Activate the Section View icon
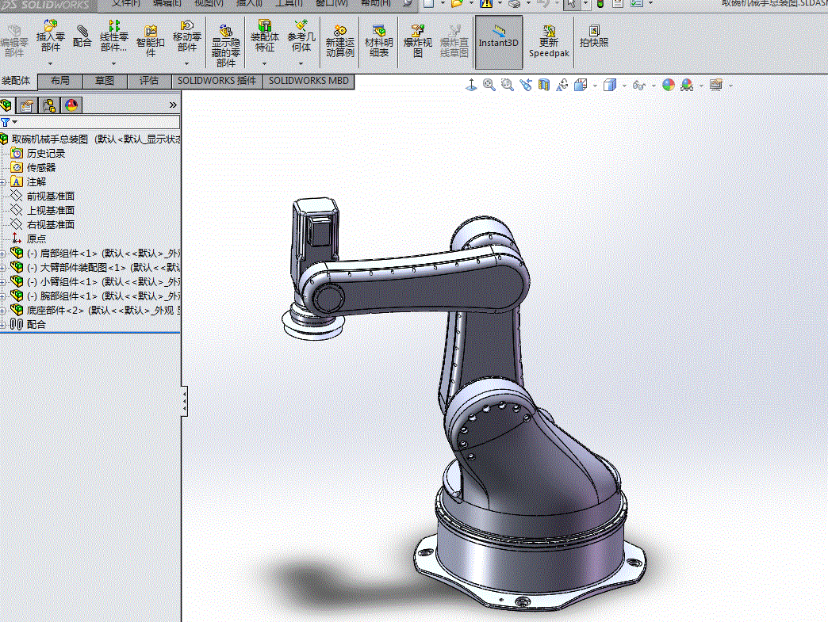828x622 pixels. coord(543,85)
